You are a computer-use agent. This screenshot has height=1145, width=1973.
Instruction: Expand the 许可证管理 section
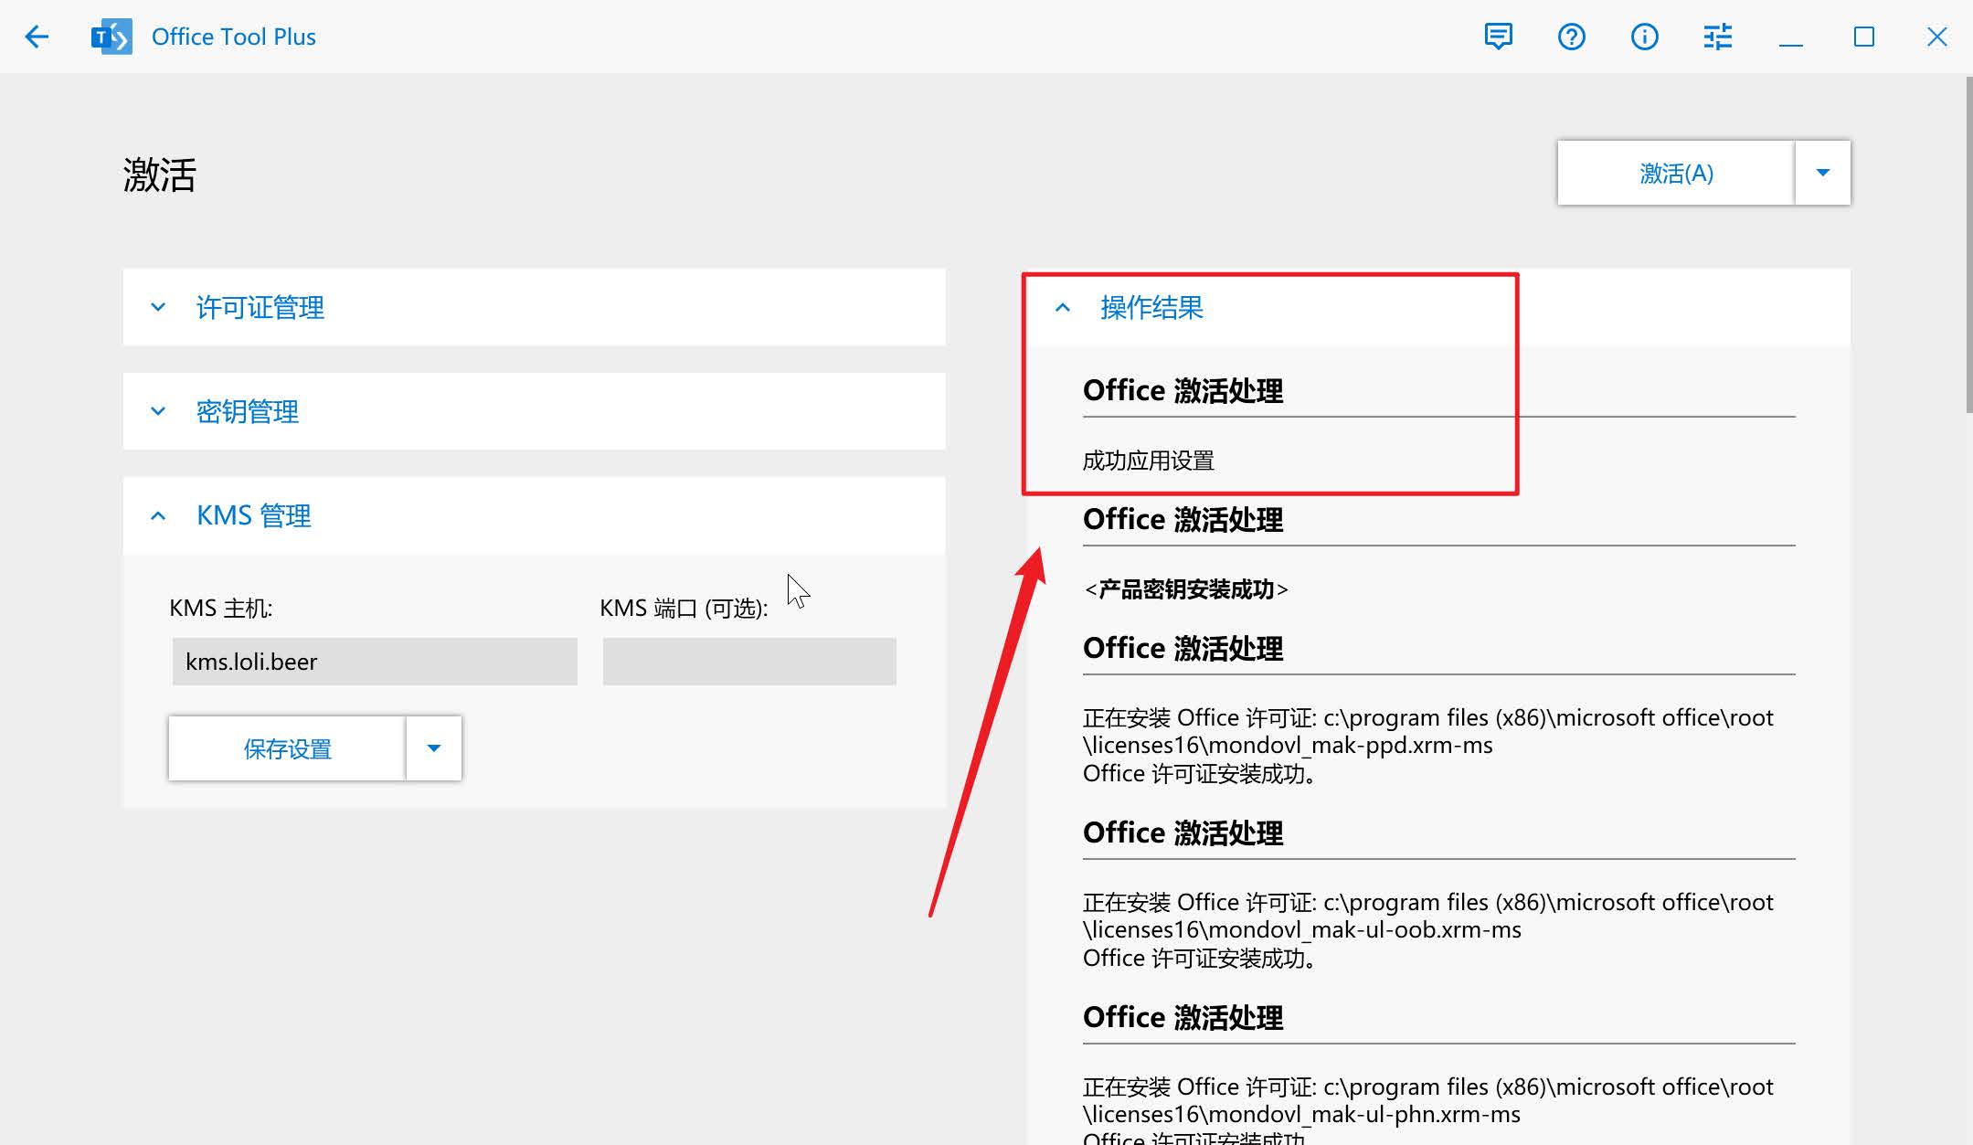click(534, 307)
